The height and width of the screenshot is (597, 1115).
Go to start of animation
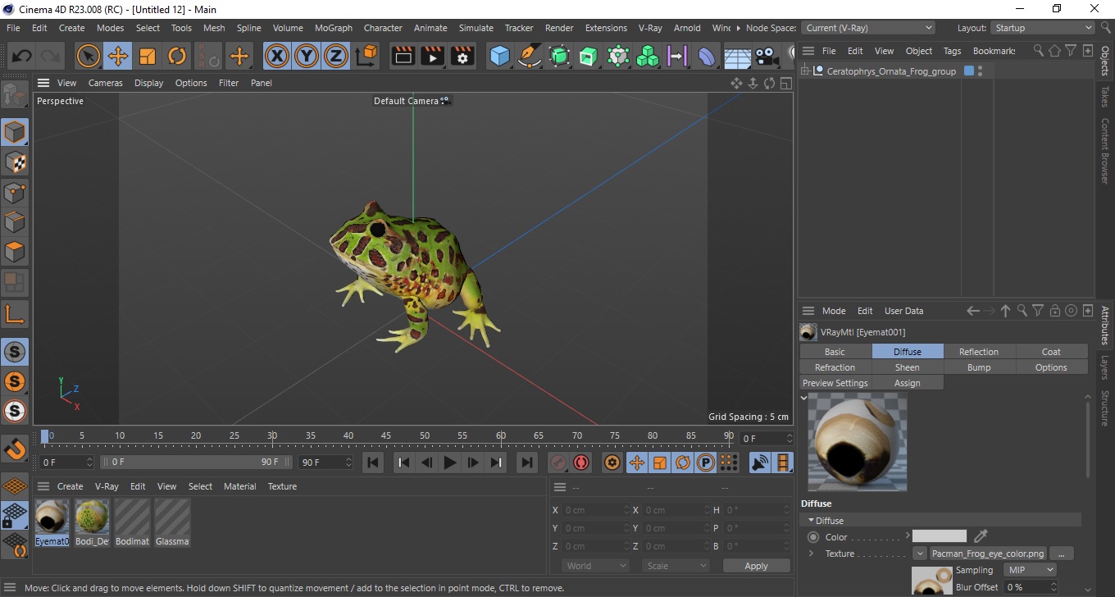pyautogui.click(x=373, y=463)
